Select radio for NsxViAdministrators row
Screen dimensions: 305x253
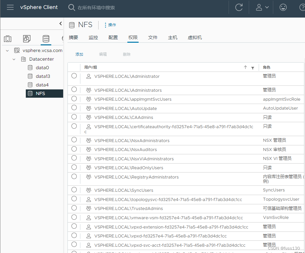pos(74,158)
